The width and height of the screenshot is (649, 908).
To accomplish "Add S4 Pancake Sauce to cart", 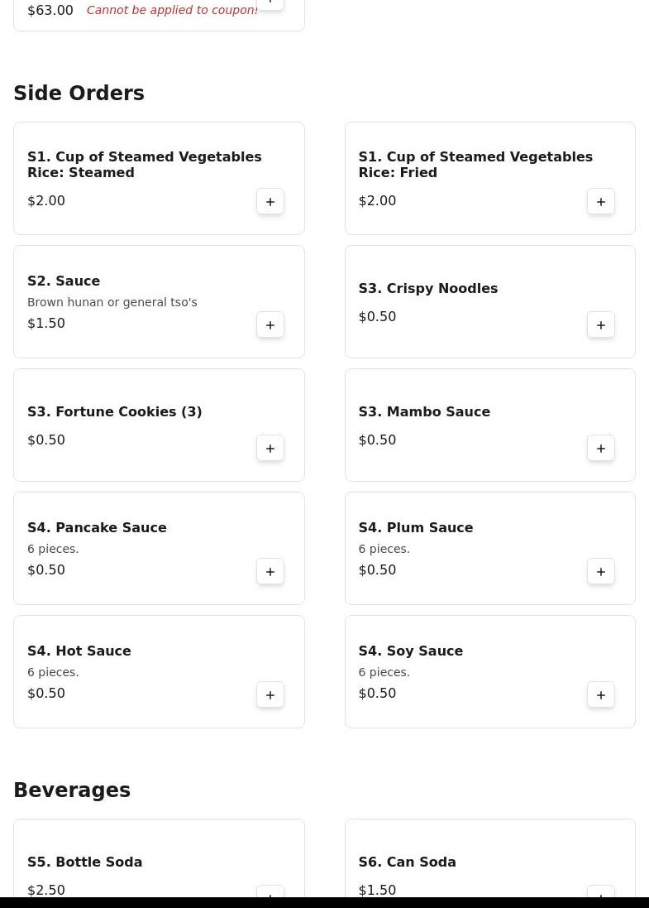I will (270, 572).
